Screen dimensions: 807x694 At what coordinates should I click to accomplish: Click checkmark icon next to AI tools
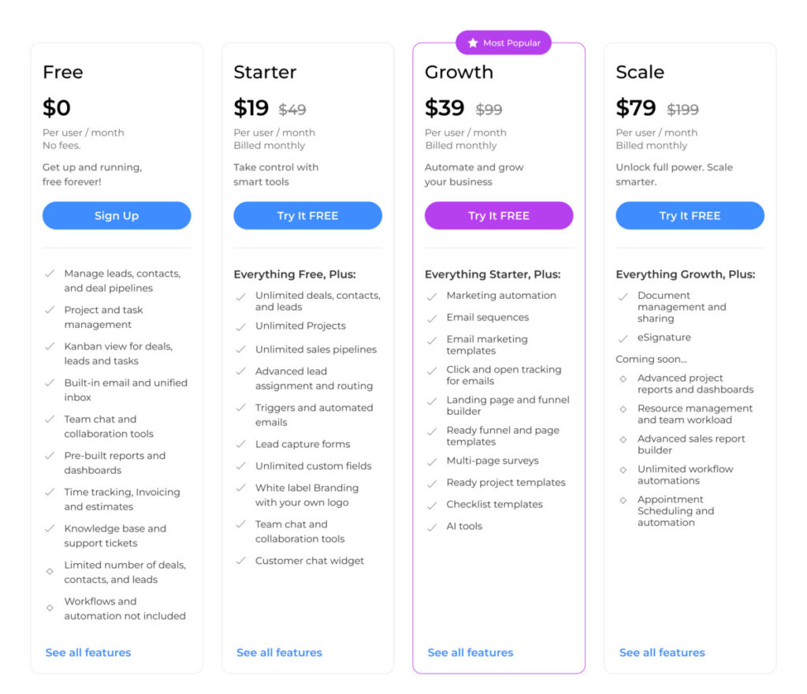[432, 527]
